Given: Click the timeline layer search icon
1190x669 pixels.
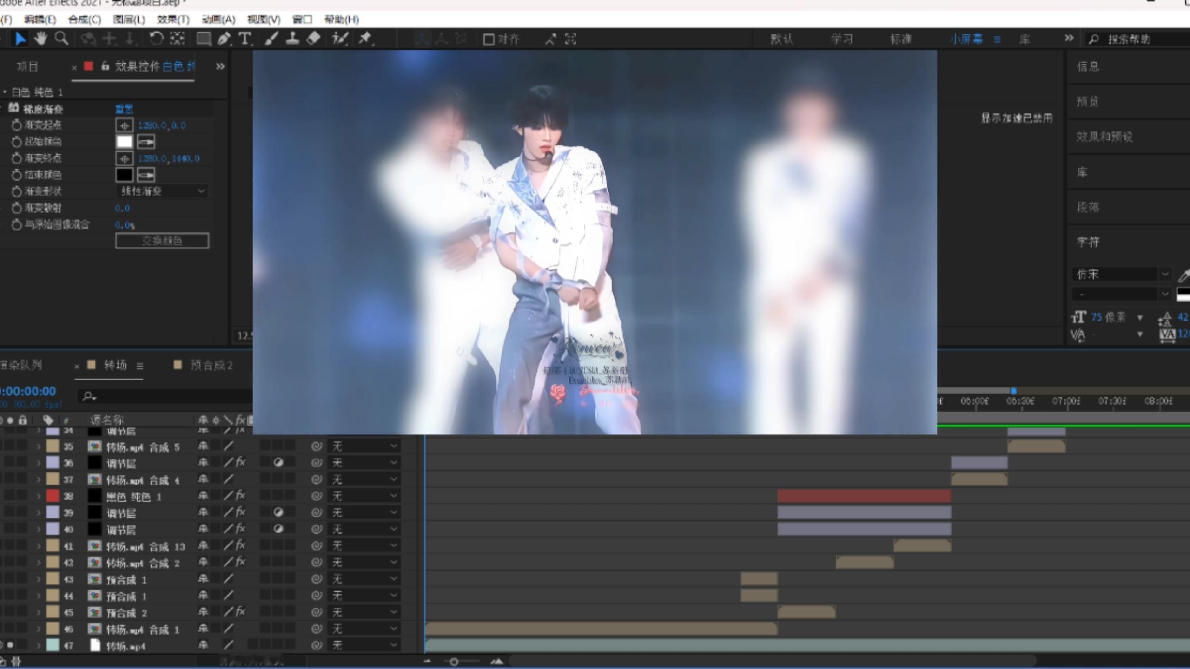Looking at the screenshot, I should tap(88, 396).
